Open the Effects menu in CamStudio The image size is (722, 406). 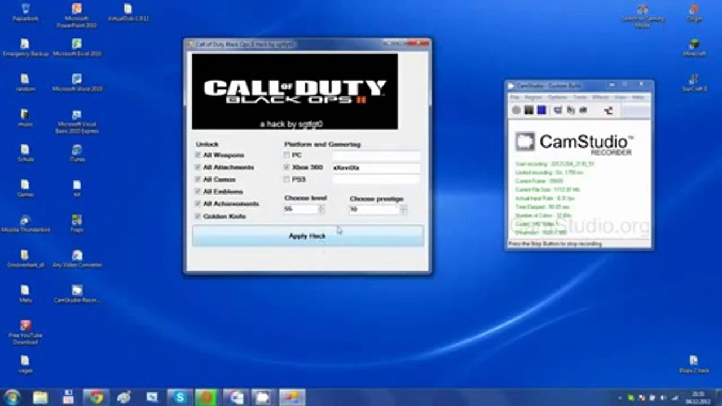pyautogui.click(x=600, y=98)
